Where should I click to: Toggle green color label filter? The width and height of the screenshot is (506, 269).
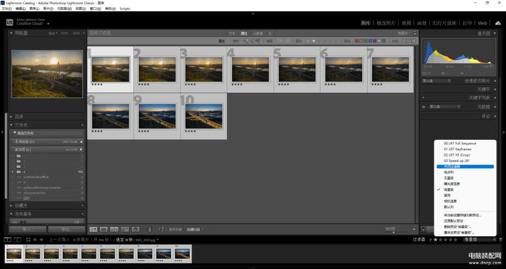coord(365,41)
